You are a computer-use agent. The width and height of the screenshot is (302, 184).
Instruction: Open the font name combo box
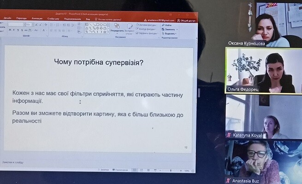tap(17, 24)
